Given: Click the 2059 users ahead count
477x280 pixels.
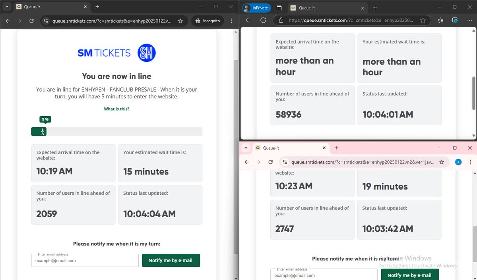Looking at the screenshot, I should click(47, 214).
